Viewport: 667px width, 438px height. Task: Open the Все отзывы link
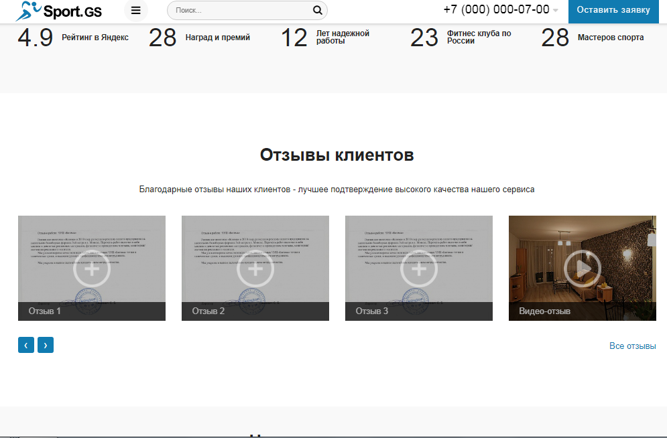click(632, 346)
